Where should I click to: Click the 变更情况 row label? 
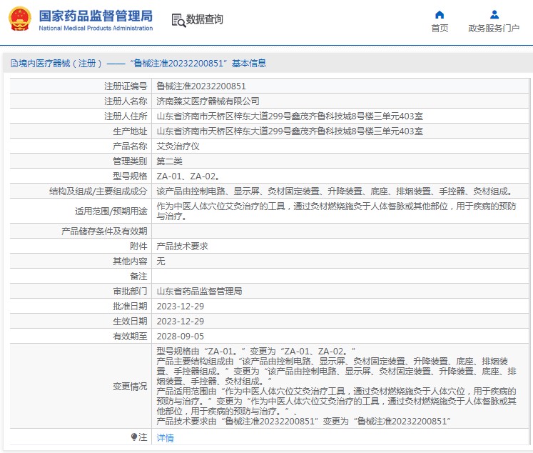130,387
